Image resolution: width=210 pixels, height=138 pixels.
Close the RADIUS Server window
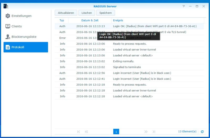204,6
